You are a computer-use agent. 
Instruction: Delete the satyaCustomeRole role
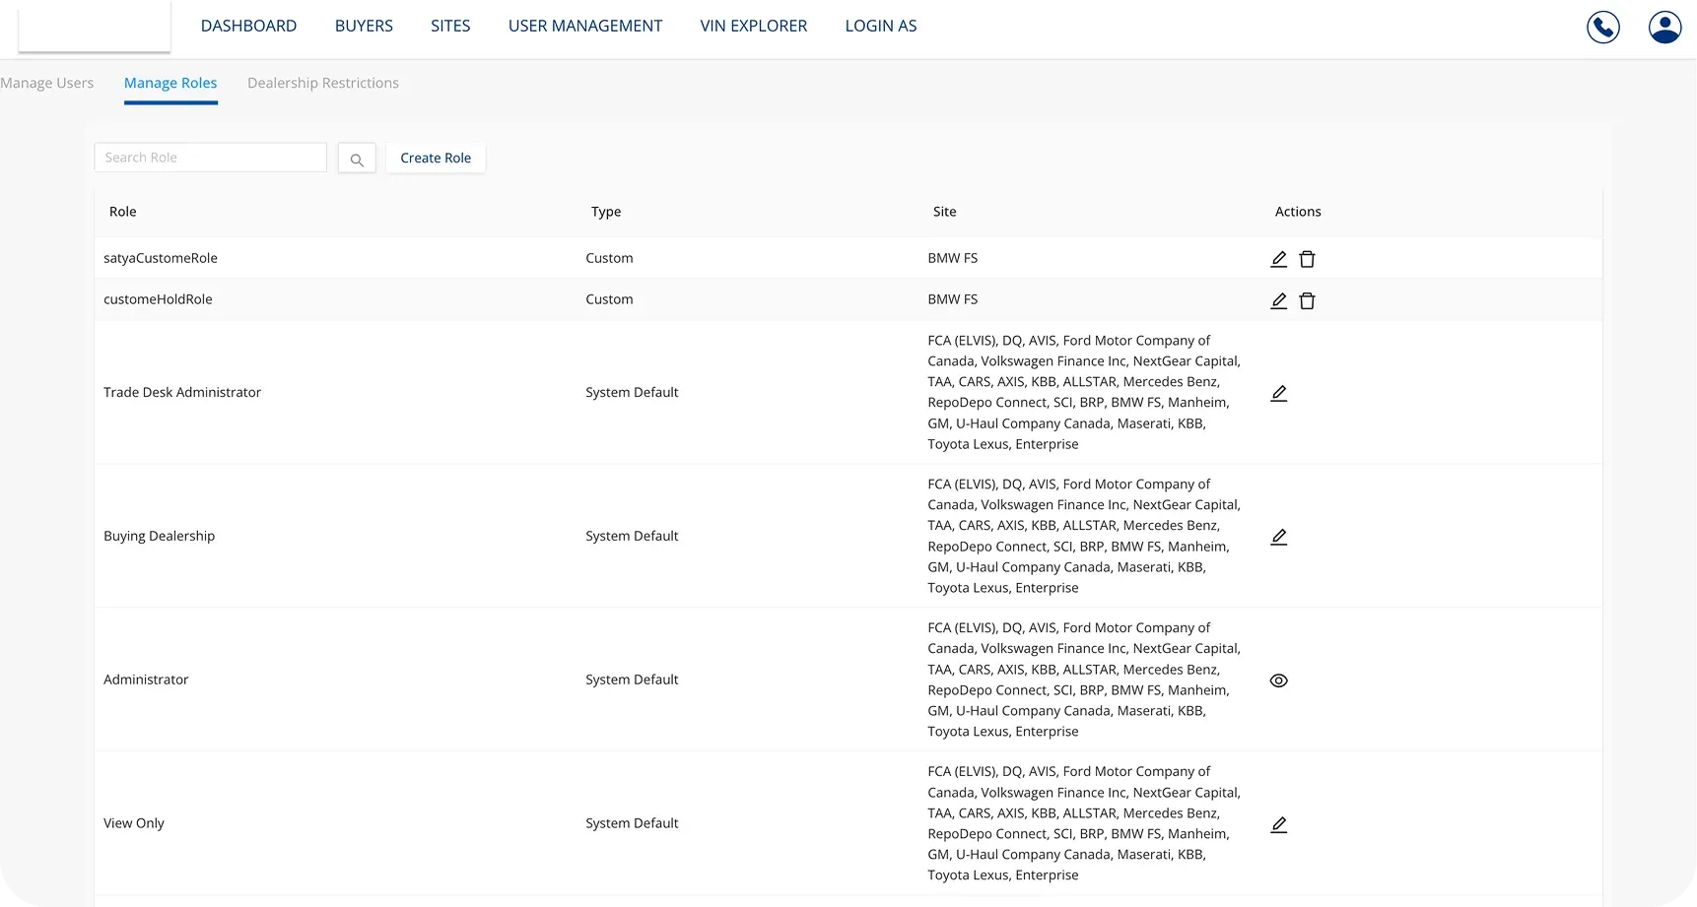click(1307, 259)
